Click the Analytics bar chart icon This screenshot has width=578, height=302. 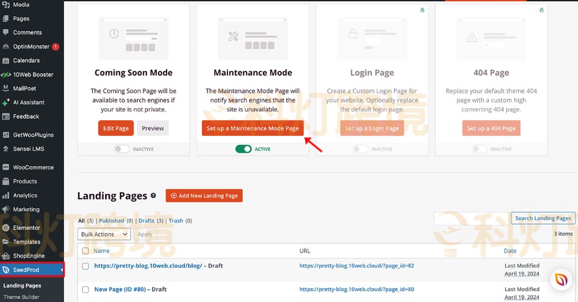coord(5,196)
